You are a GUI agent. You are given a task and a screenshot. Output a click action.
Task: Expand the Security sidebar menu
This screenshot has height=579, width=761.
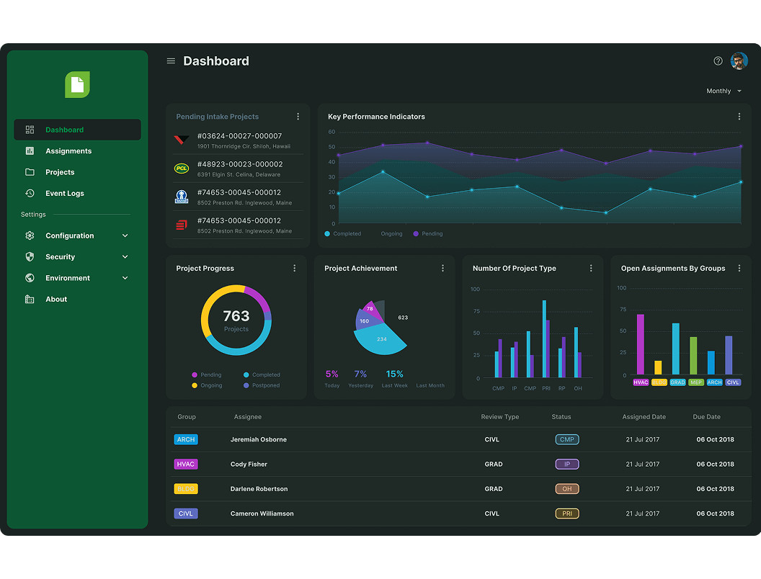pyautogui.click(x=77, y=257)
